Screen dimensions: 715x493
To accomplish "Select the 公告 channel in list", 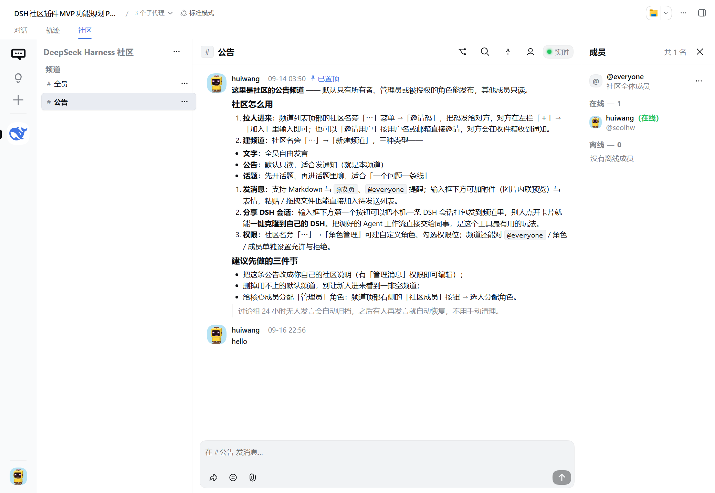I will (x=118, y=102).
